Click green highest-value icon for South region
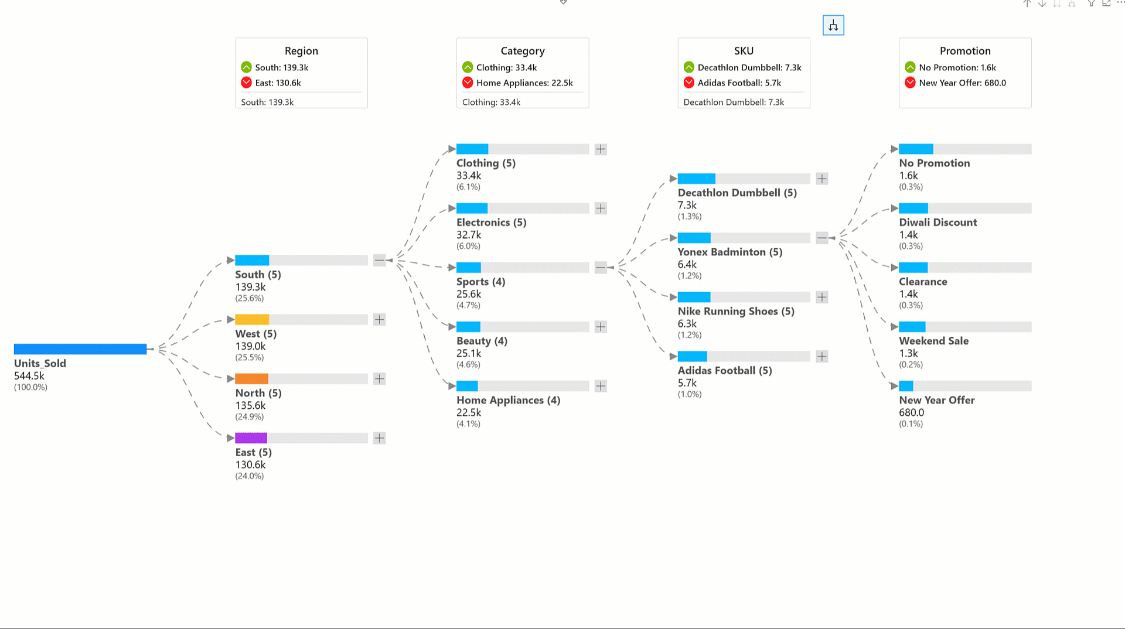This screenshot has height=629, width=1125. pos(246,67)
